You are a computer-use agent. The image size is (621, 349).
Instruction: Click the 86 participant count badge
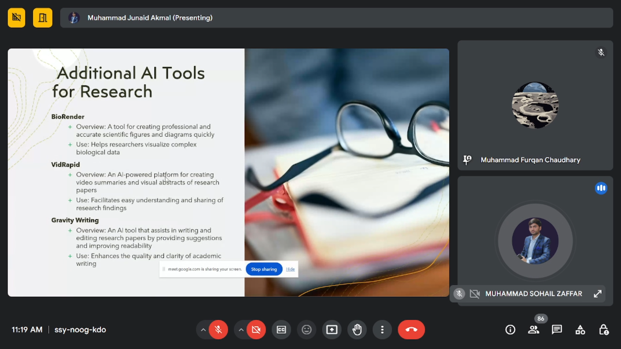541,319
